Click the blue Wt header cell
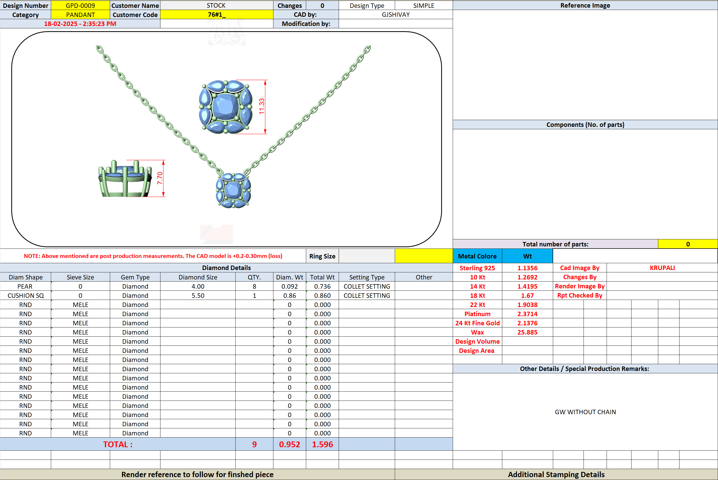Viewport: 718px width, 480px height. click(x=527, y=256)
